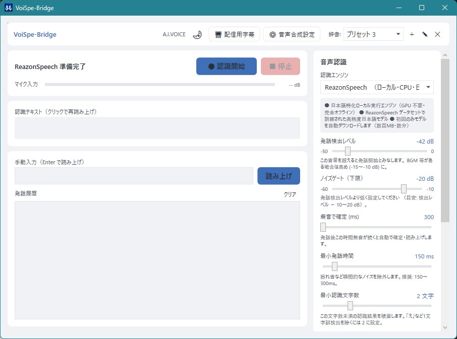Open the 認識エンジン ReazonSpeech dropdown

click(377, 87)
